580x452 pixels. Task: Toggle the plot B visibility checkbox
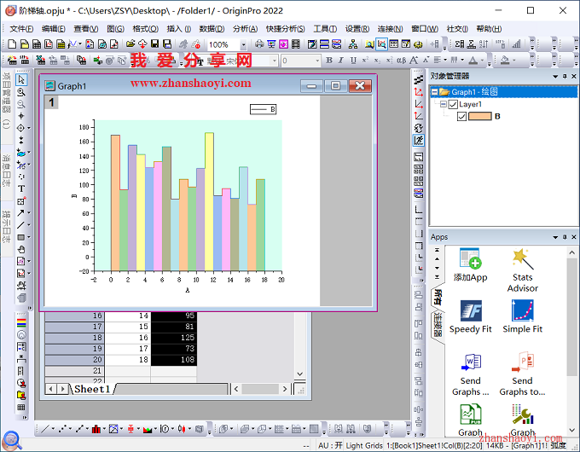(461, 117)
